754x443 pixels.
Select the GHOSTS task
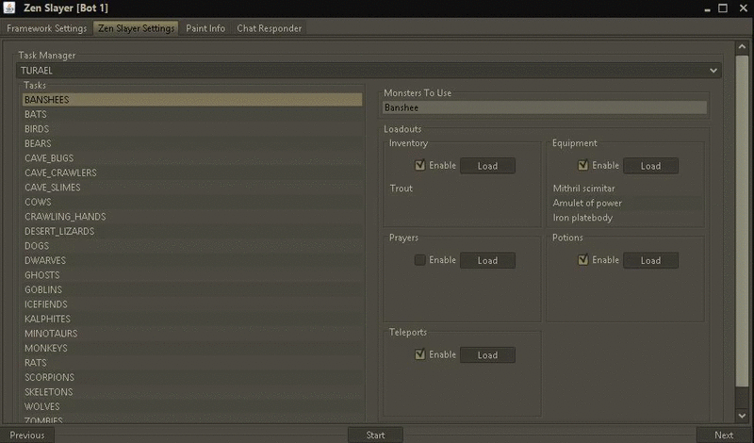(x=192, y=274)
